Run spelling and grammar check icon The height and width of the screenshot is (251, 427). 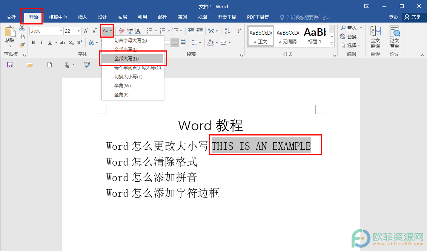tap(87, 65)
